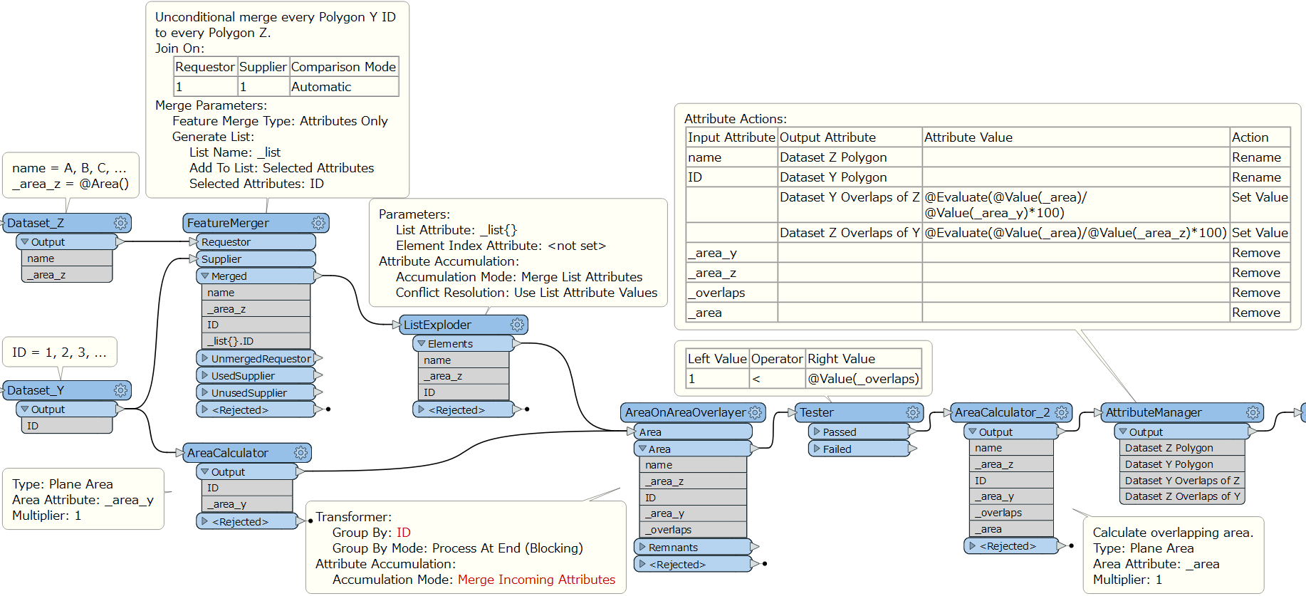Viewport: 1306px width, 596px height.
Task: Click the @Value(_overlaps) right value cell
Action: 863,379
